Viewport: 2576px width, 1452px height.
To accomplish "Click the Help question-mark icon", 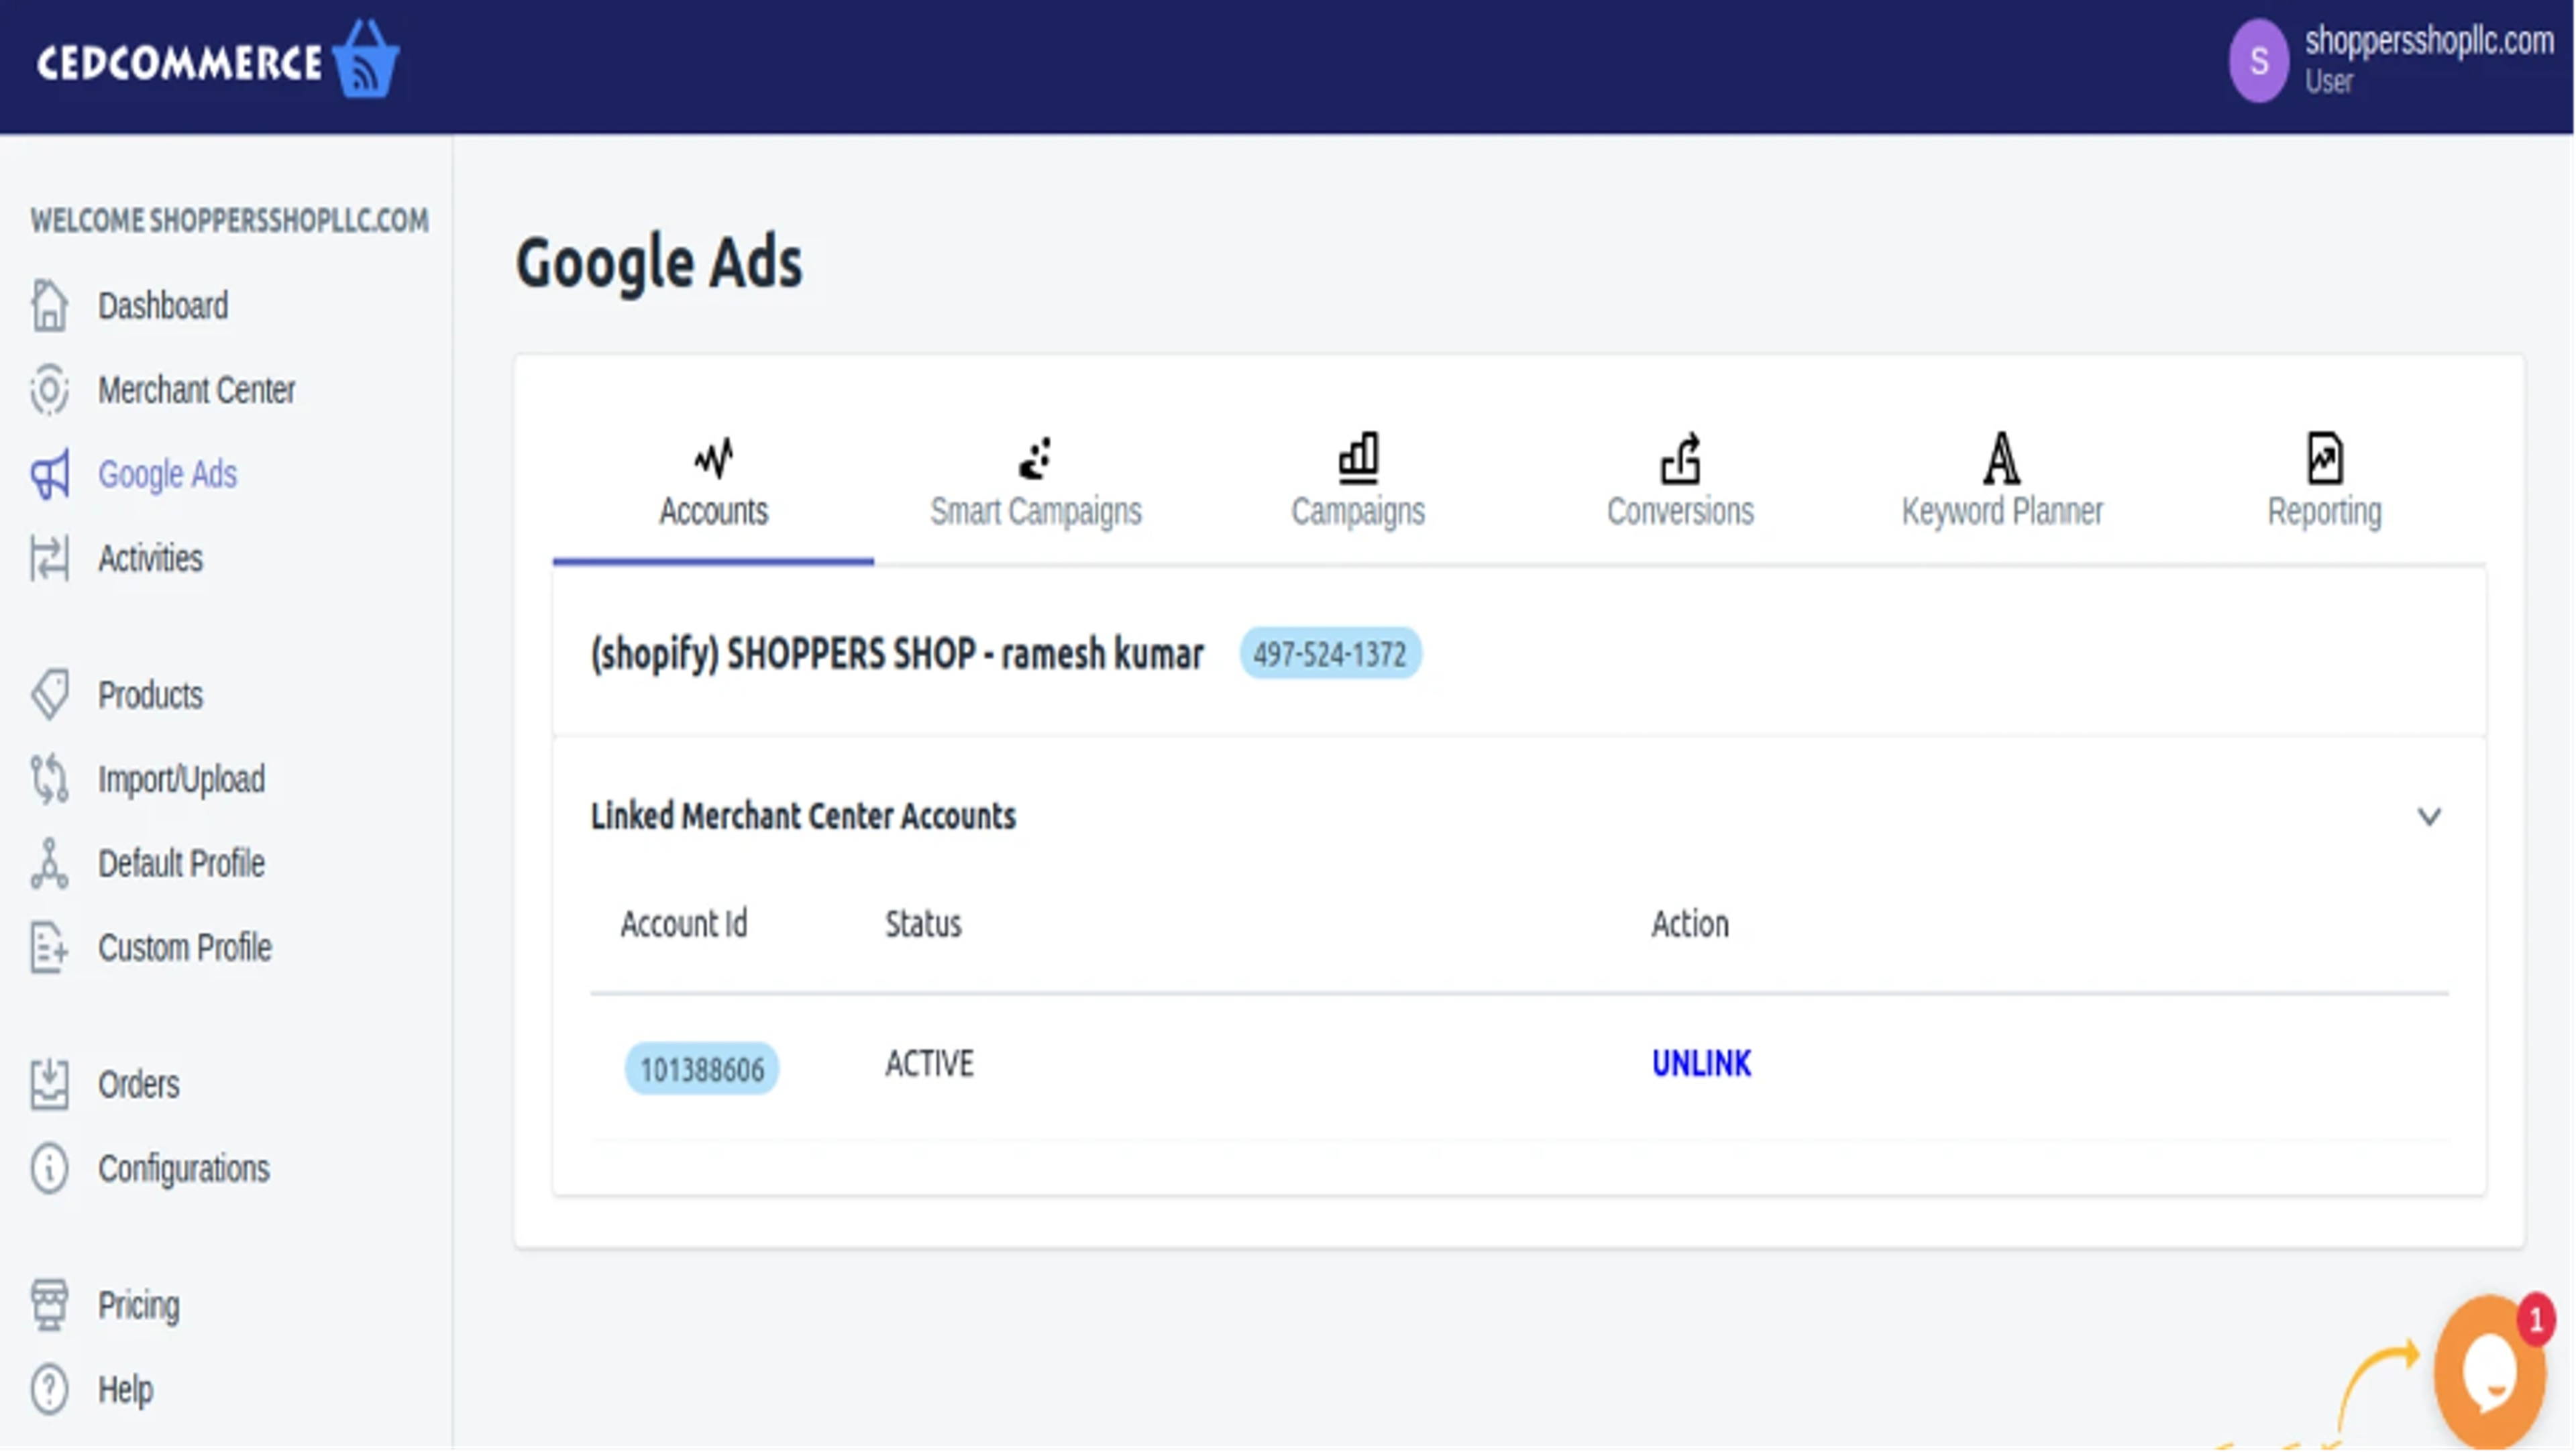I will click(49, 1390).
